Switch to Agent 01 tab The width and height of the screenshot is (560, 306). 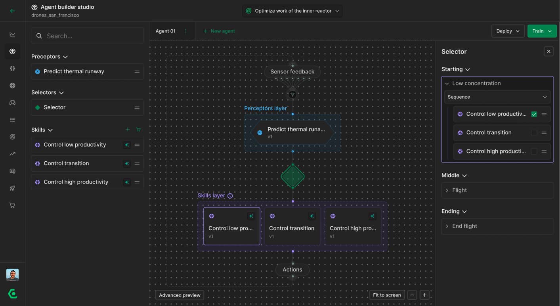[x=166, y=31]
